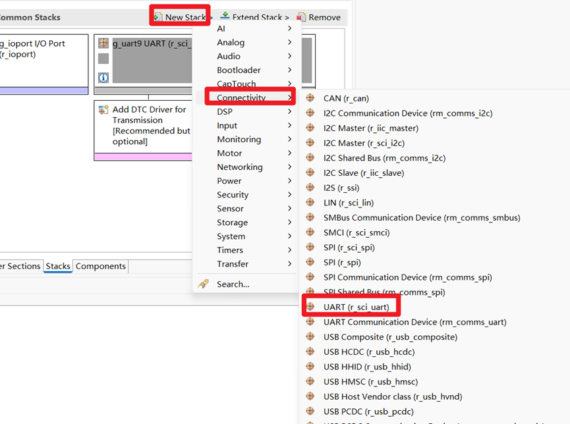Click the New Stack icon

(x=159, y=17)
